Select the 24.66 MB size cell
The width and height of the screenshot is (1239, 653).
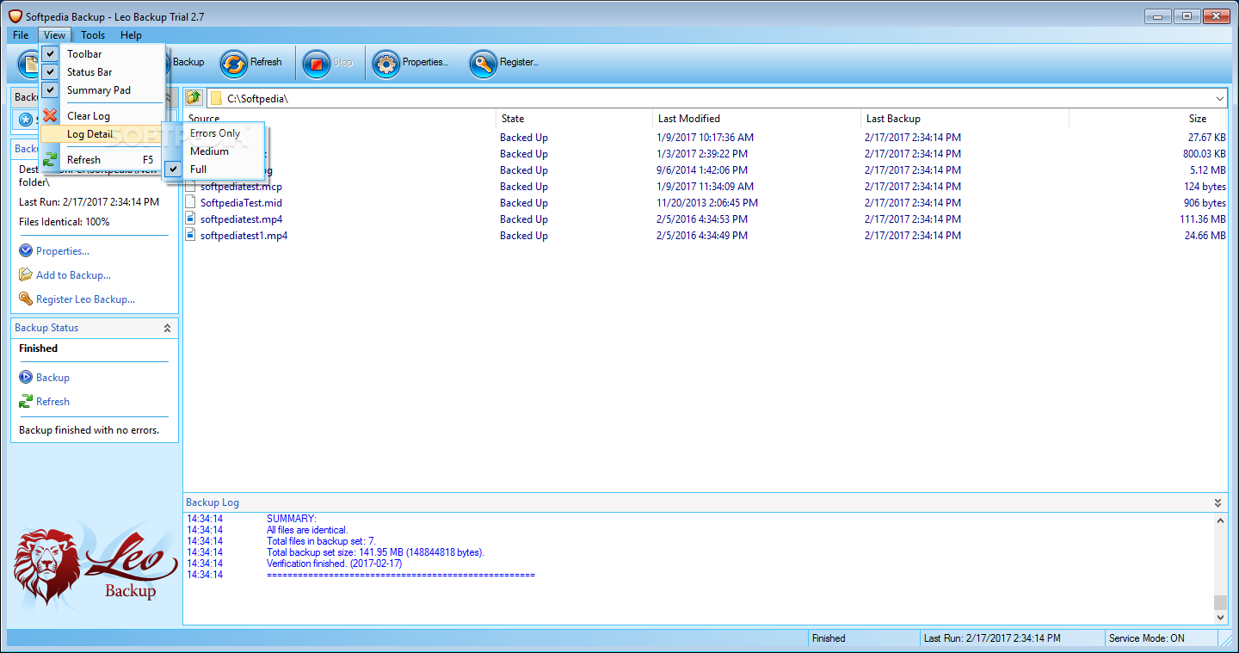1205,236
